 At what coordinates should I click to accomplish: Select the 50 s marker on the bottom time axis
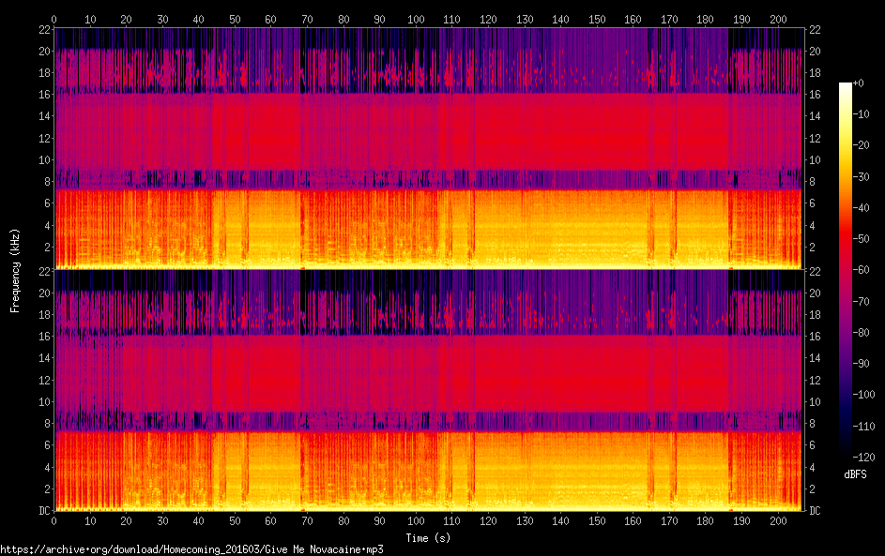click(x=235, y=520)
